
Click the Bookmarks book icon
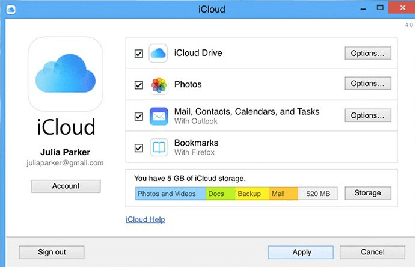[159, 147]
